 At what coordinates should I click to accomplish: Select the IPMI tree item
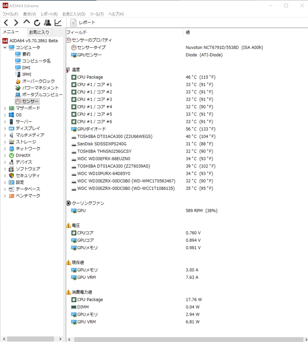[x=23, y=74]
